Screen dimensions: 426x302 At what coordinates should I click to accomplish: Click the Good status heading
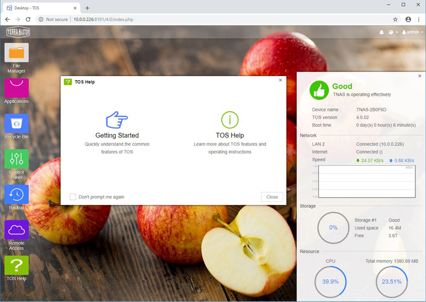(x=342, y=86)
